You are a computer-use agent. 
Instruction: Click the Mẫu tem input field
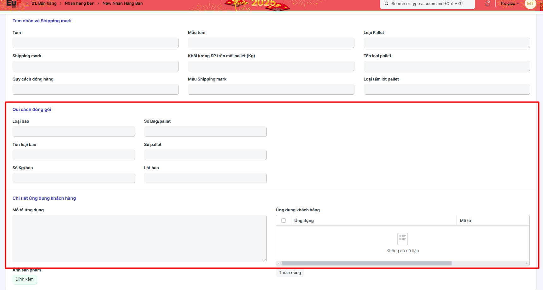coord(271,43)
